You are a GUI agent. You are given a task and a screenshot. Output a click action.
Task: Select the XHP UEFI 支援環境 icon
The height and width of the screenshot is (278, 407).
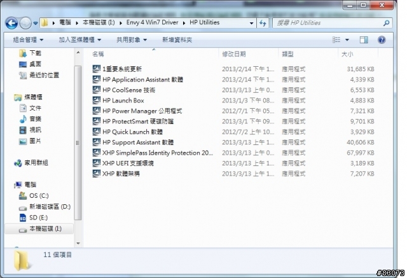[96, 163]
